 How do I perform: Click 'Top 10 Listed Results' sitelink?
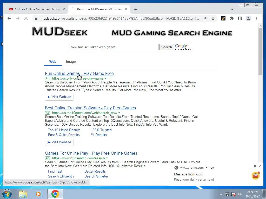[64, 130]
